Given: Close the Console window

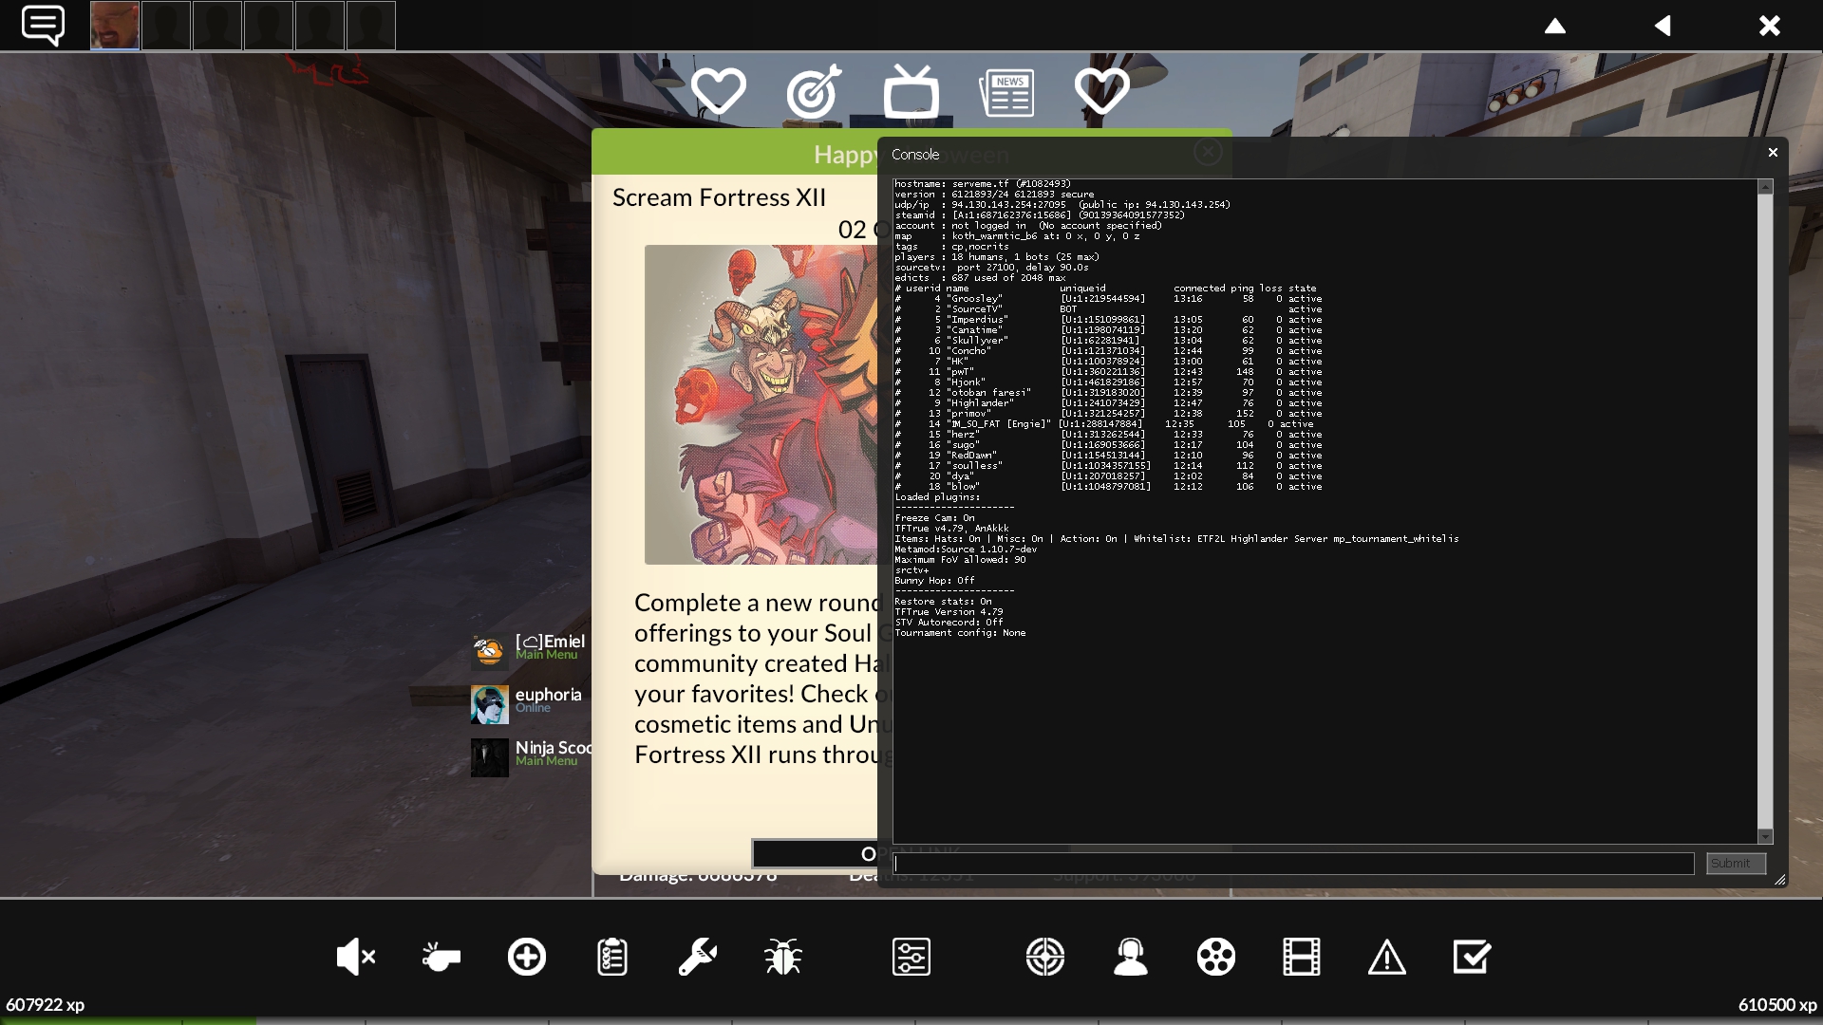Looking at the screenshot, I should [1773, 152].
